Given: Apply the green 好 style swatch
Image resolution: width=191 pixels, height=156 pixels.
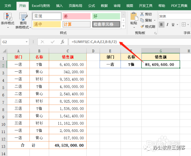Looking at the screenshot, I should pyautogui.click(x=106, y=16).
